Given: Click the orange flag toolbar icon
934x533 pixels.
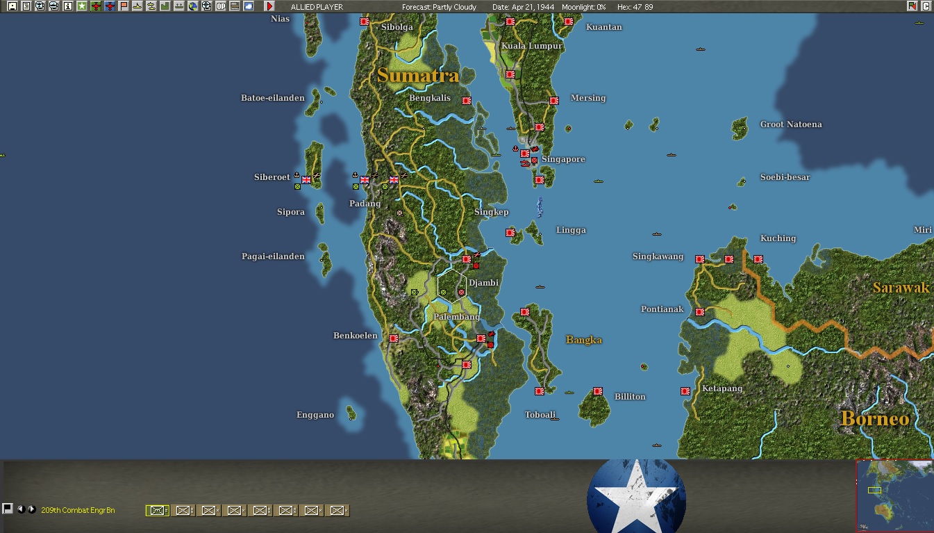Looking at the screenshot, I should (x=124, y=6).
